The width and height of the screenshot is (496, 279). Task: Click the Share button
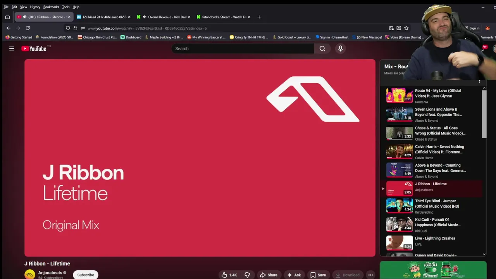(x=269, y=275)
